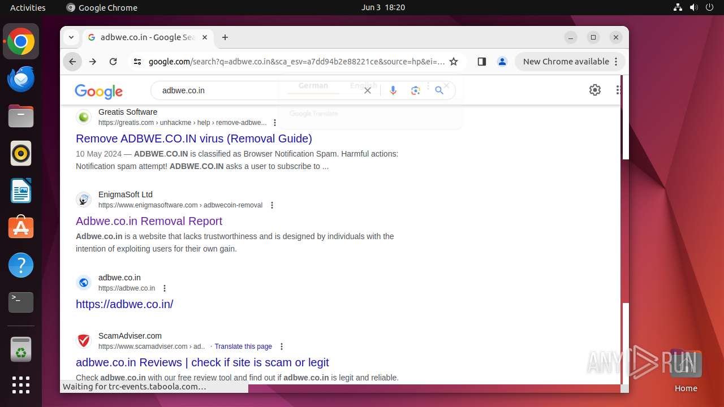The height and width of the screenshot is (407, 724).
Task: Open the Chrome three-dot menu
Action: pyautogui.click(x=617, y=62)
